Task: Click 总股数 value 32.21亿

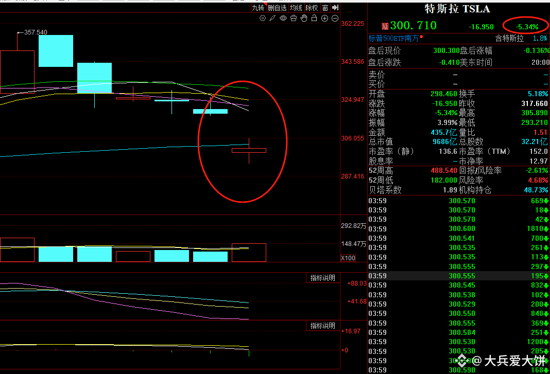Action: (534, 141)
